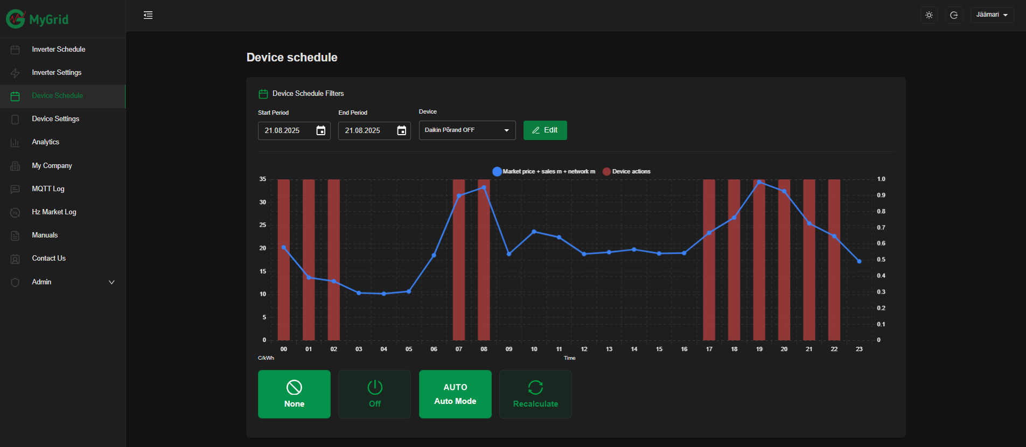Collapse sidebar with hamburger menu icon
1026x447 pixels.
(148, 15)
